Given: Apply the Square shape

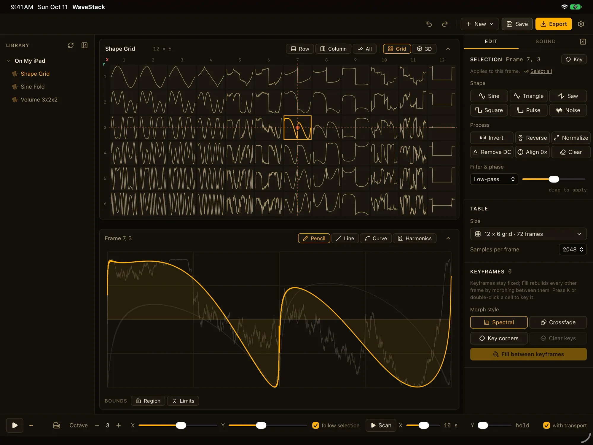Looking at the screenshot, I should (x=489, y=110).
